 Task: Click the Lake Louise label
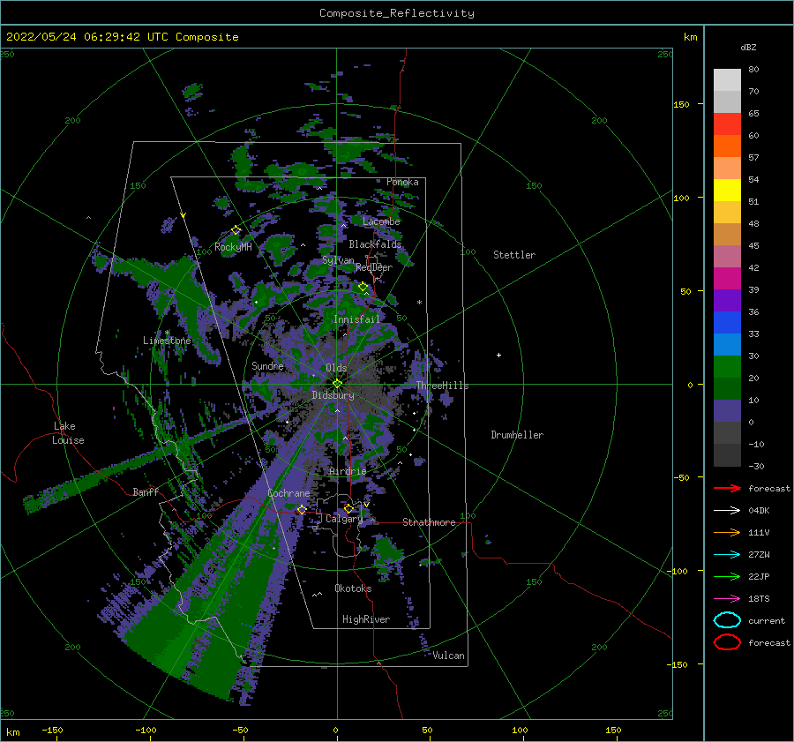tap(68, 433)
